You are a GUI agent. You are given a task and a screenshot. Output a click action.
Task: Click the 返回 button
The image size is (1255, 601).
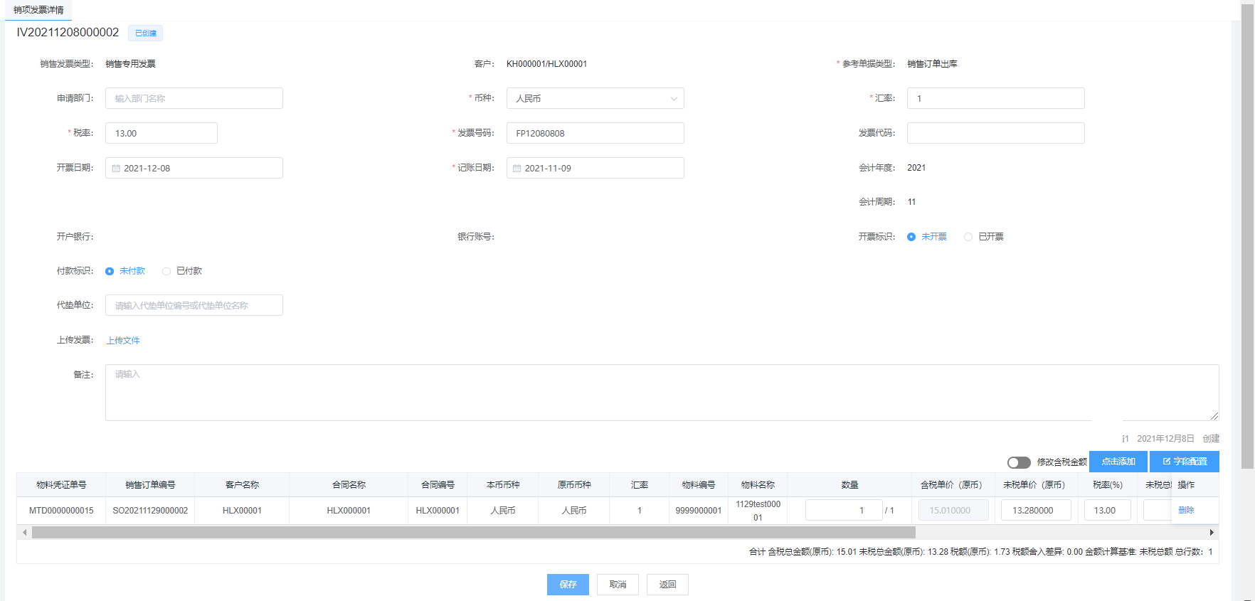[667, 585]
